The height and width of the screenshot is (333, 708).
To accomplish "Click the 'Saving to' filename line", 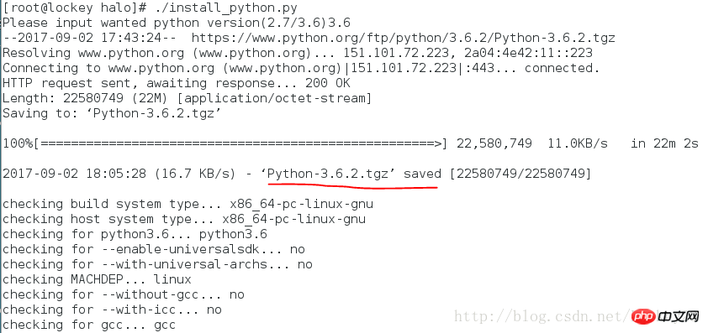I will 112,113.
